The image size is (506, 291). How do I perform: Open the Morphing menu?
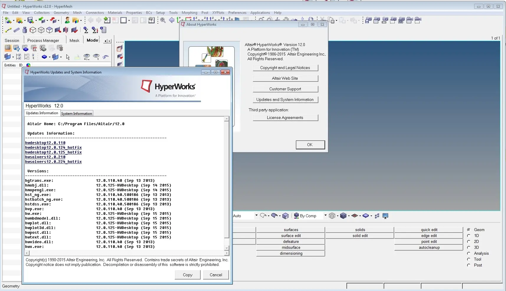[189, 13]
